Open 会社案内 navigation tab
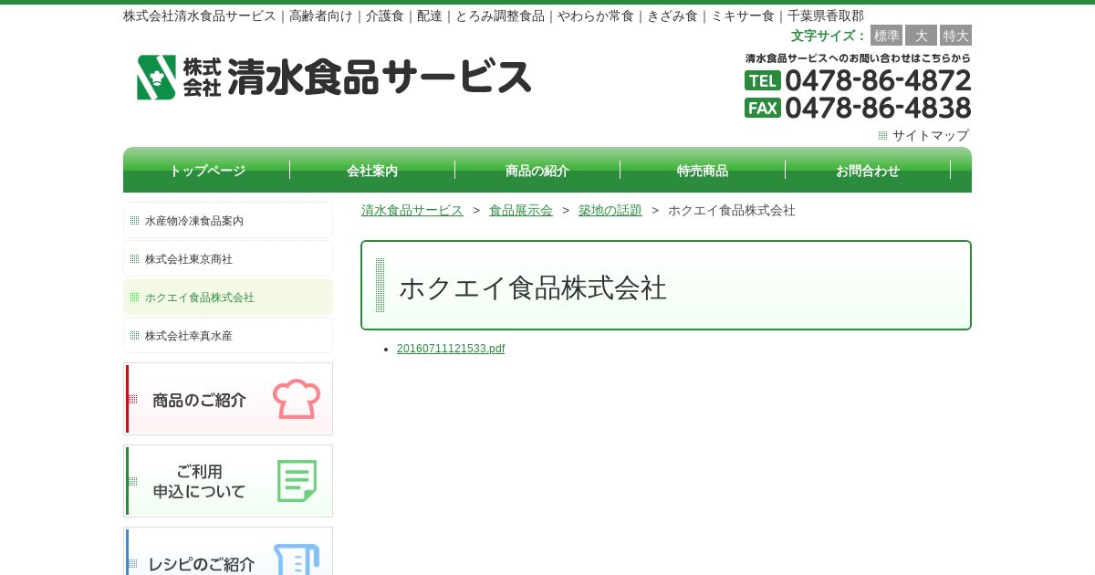 [x=372, y=171]
